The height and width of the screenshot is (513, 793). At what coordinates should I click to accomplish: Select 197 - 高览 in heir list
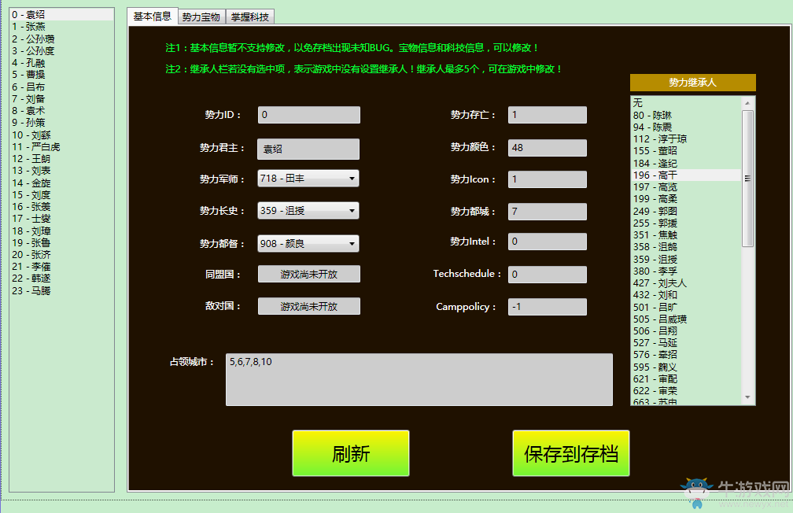tap(686, 187)
